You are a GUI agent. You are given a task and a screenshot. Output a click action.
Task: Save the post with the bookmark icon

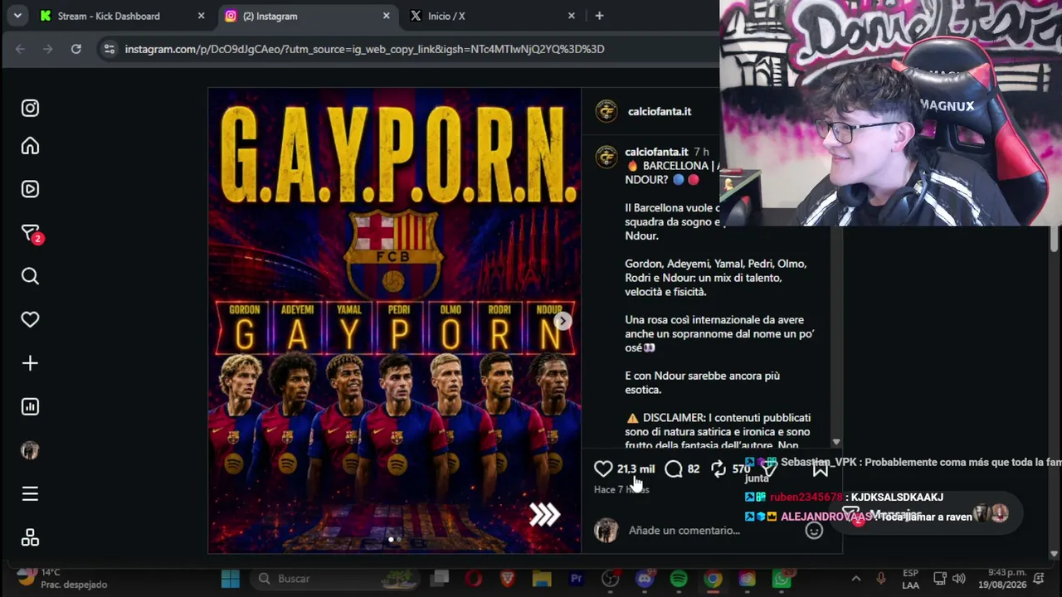pyautogui.click(x=821, y=469)
